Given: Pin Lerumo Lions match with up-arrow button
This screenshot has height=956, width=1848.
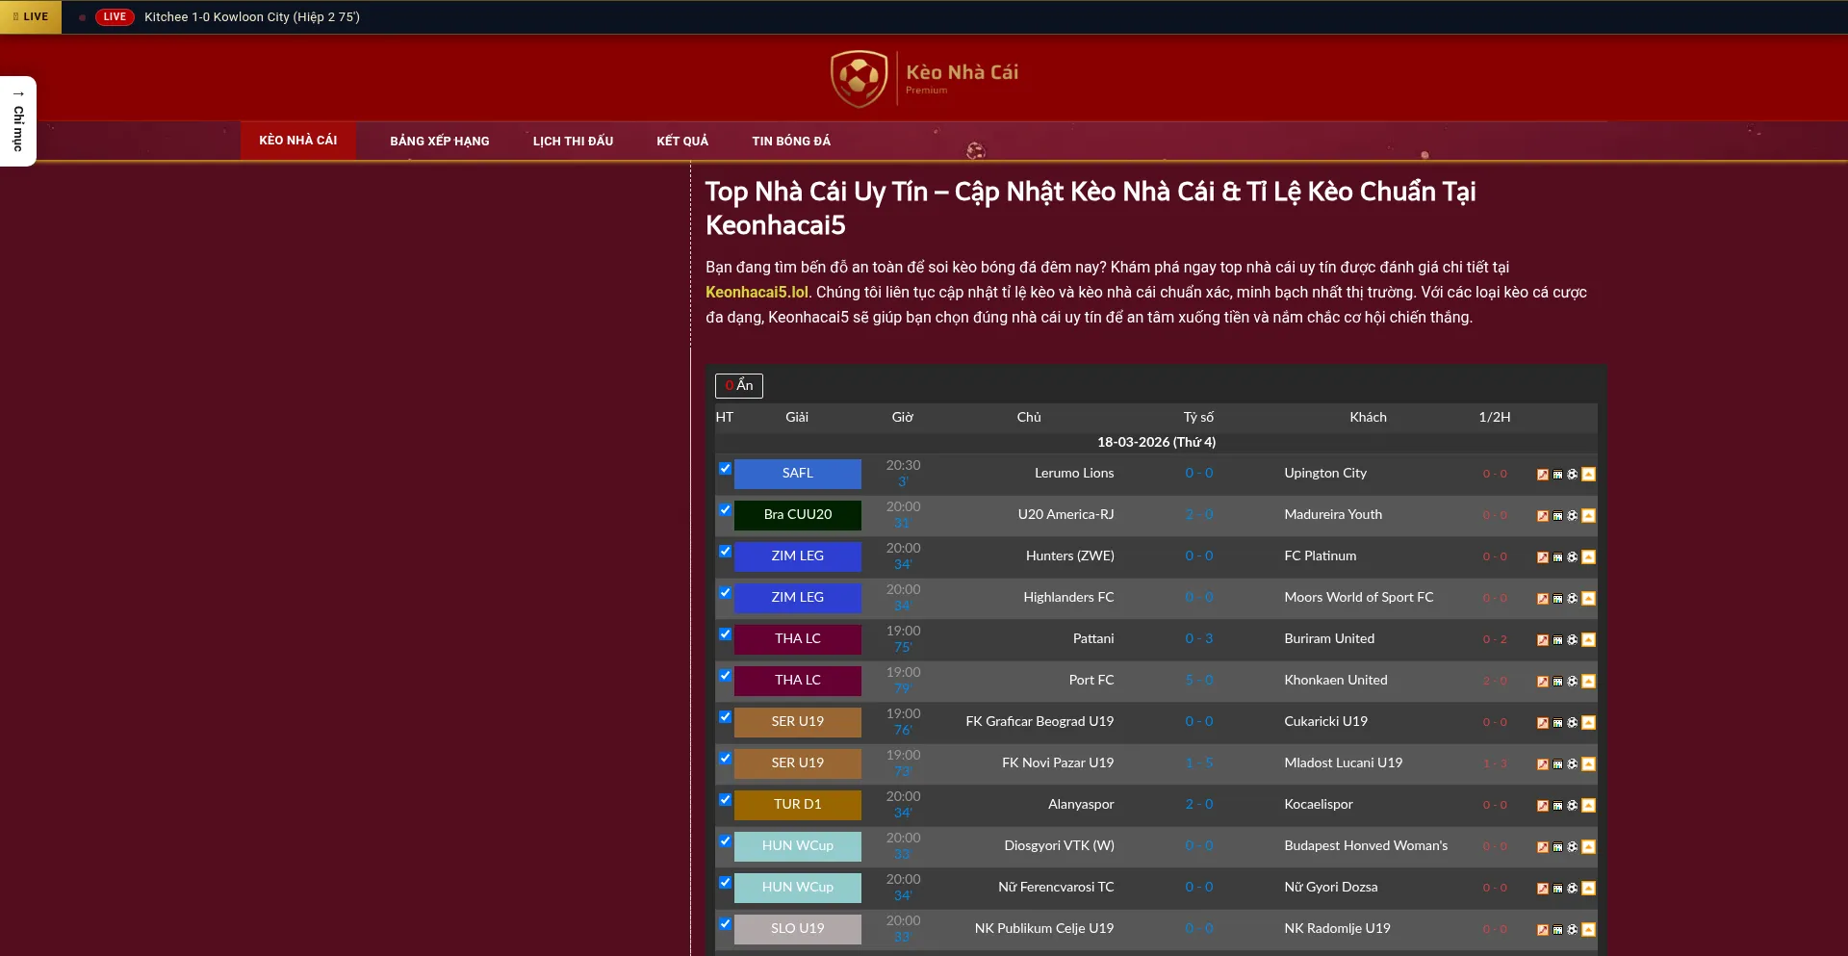Looking at the screenshot, I should click(1588, 474).
